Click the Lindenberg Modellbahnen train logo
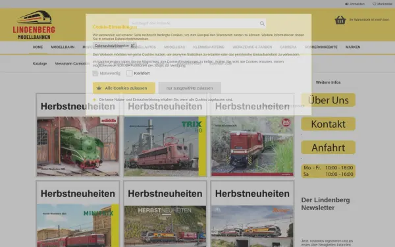The width and height of the screenshot is (395, 247). point(34,25)
